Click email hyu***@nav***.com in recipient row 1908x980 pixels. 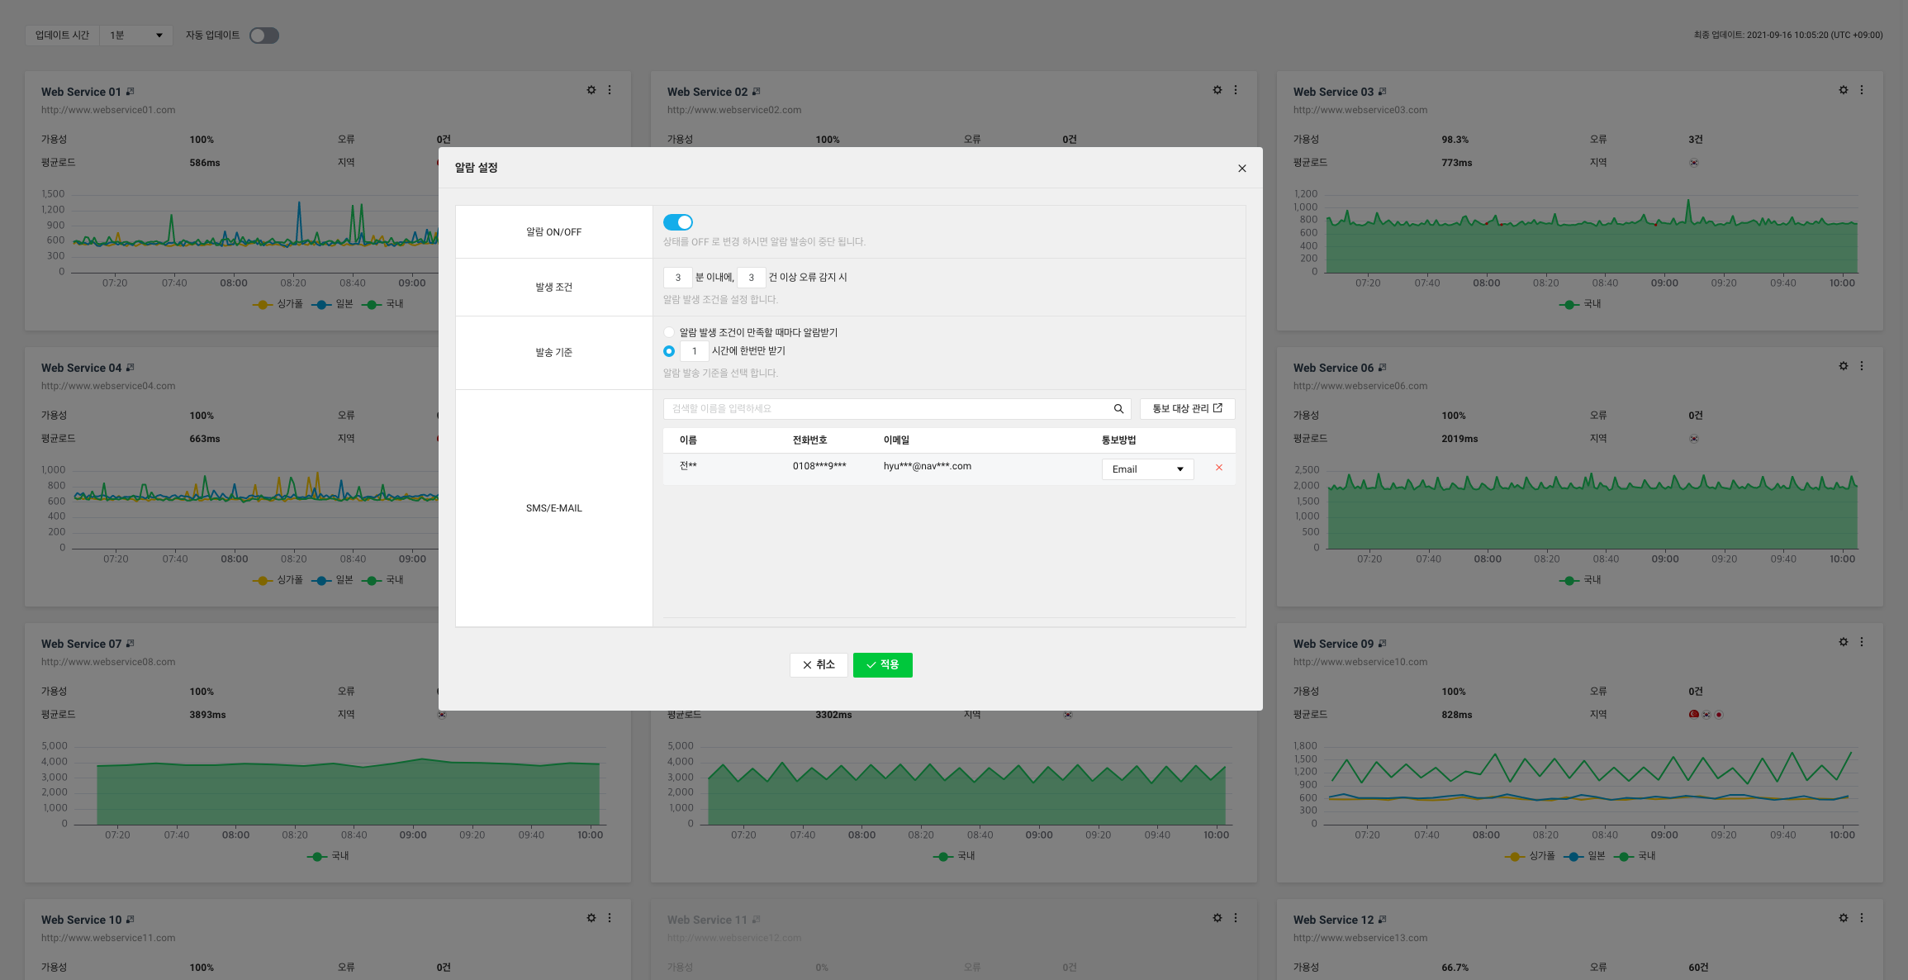[x=927, y=466]
